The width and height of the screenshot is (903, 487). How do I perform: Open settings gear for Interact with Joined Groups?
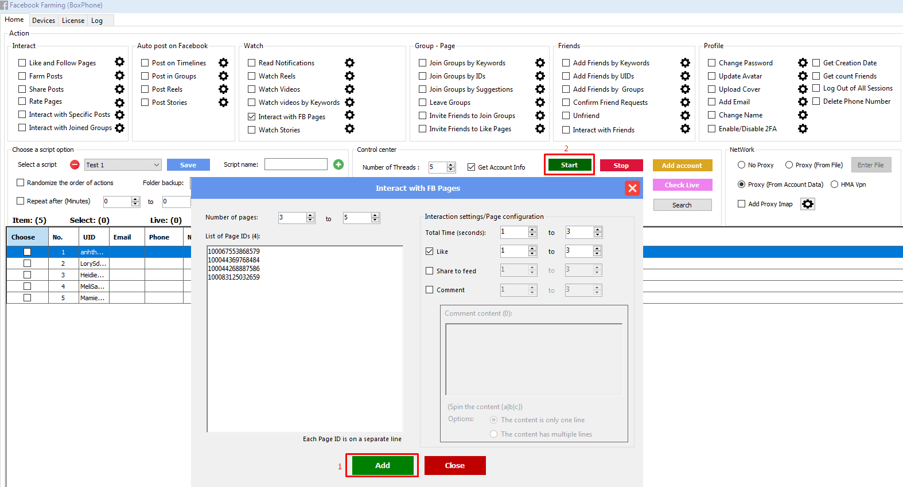click(x=119, y=128)
